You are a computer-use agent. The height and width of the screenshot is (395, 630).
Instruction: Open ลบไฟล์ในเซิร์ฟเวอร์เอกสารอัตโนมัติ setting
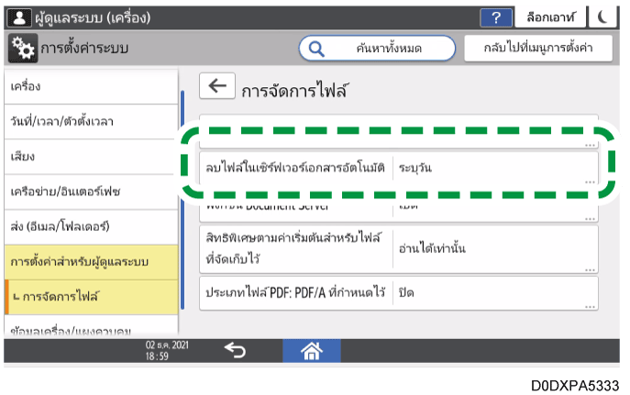point(398,170)
